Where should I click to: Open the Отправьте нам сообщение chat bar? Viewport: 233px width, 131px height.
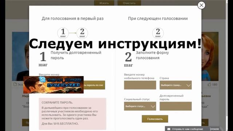tap(193, 129)
